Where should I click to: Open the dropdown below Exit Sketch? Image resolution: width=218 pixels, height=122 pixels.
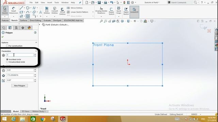tap(5, 17)
